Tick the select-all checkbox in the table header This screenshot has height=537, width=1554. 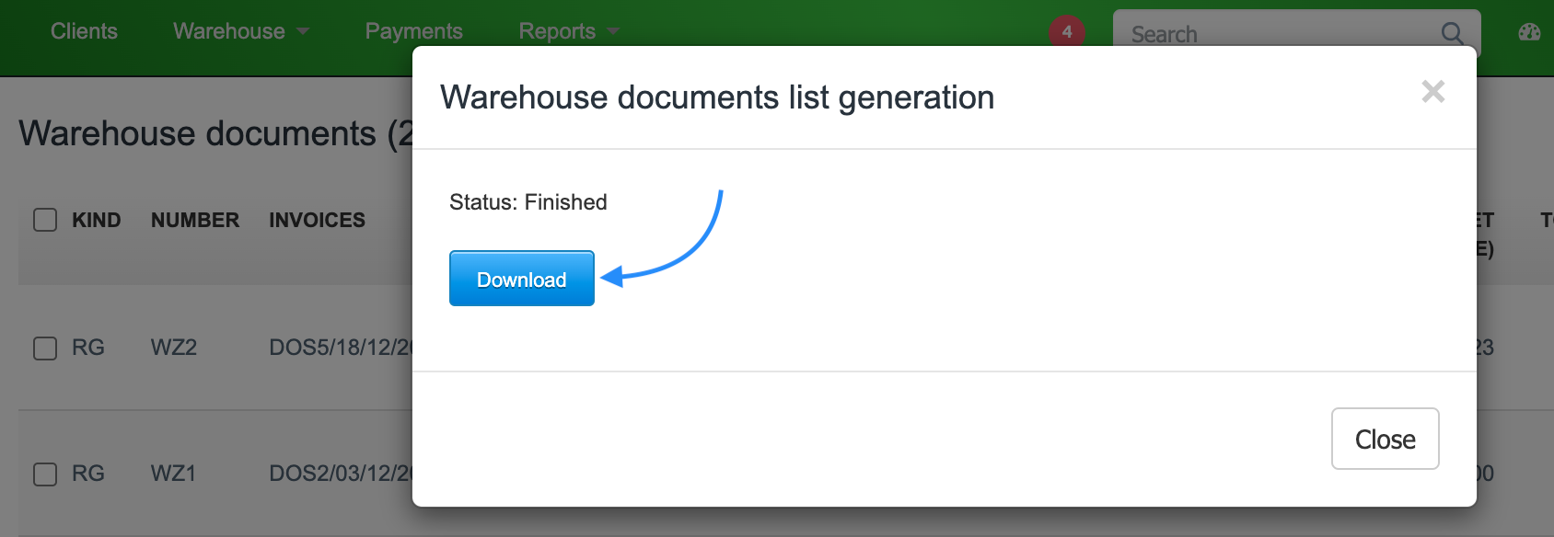click(x=45, y=220)
